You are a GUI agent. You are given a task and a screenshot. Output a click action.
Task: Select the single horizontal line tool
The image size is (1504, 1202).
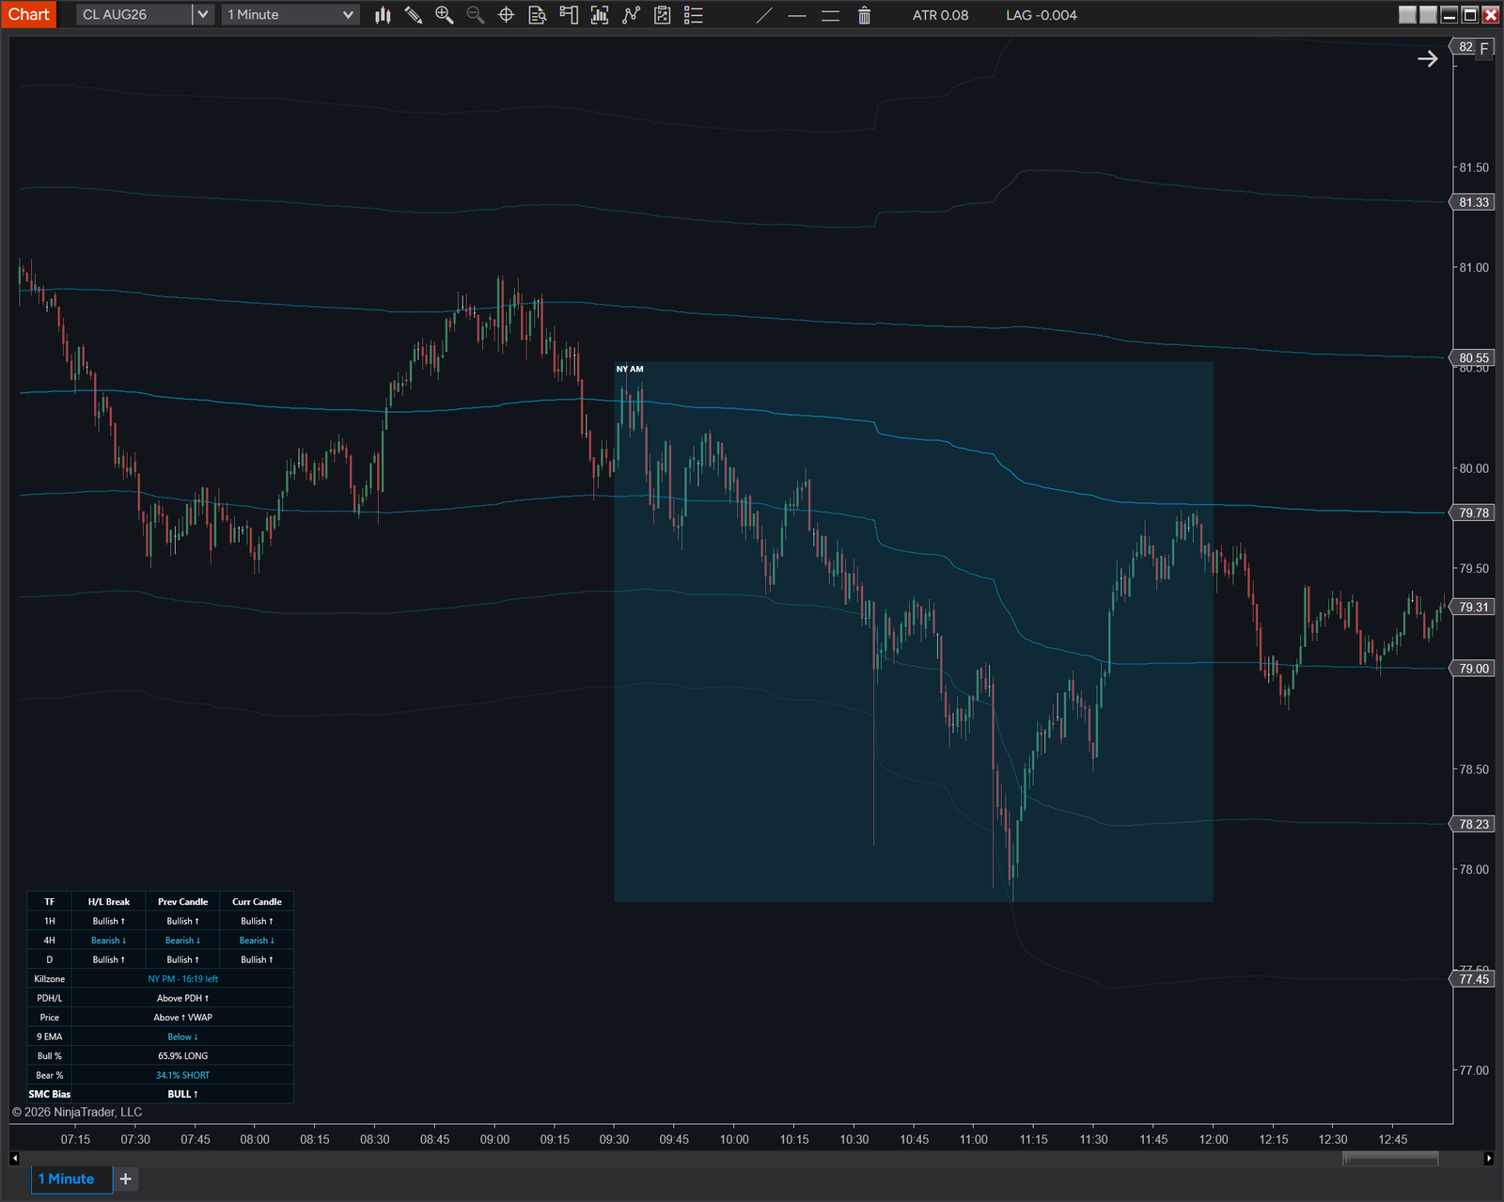pos(797,15)
